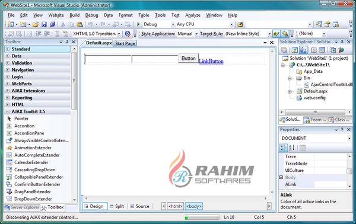
Task: Switch to the Start Page tab
Action: [125, 43]
